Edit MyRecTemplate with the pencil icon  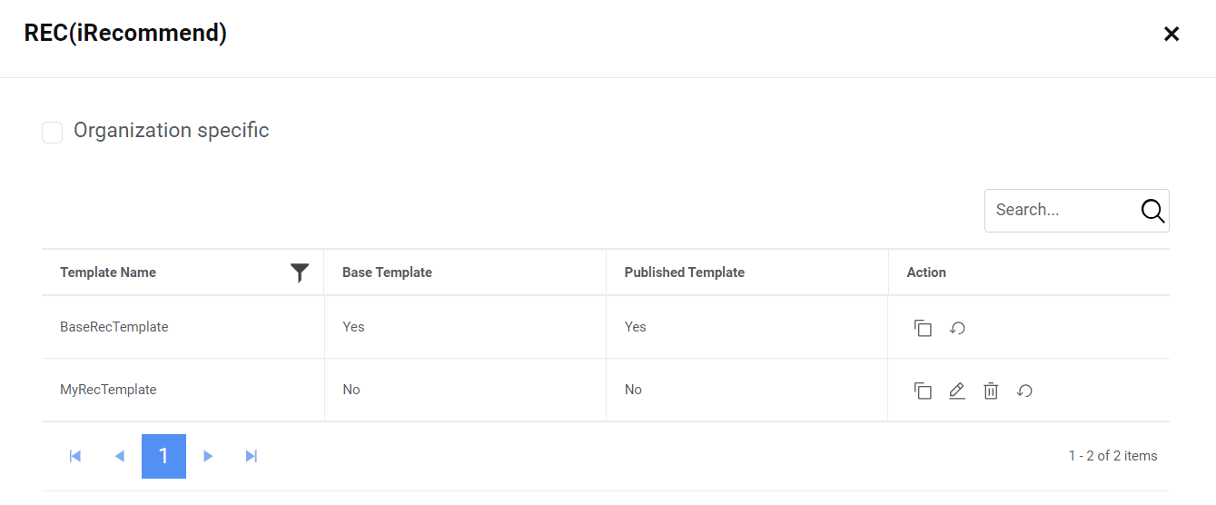point(957,391)
